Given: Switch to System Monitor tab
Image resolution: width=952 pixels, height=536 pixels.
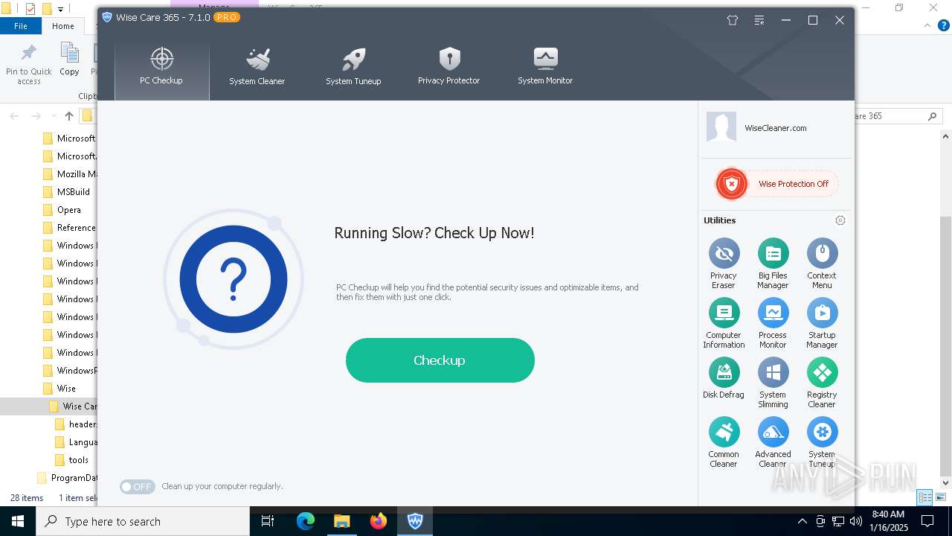Looking at the screenshot, I should tap(545, 67).
